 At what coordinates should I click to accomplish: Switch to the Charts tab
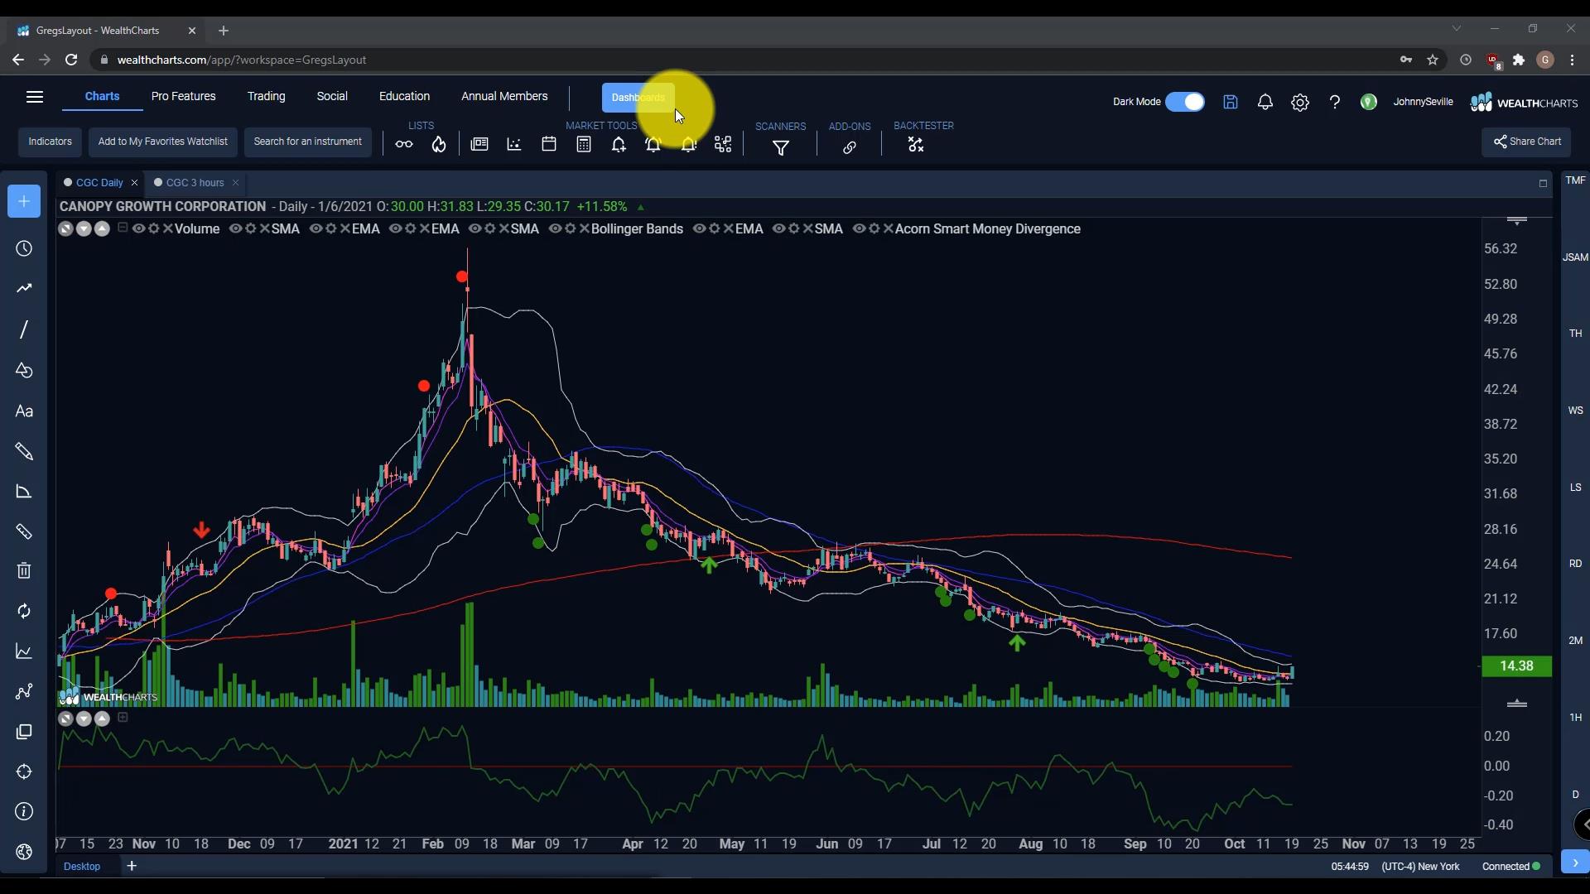[x=103, y=96]
